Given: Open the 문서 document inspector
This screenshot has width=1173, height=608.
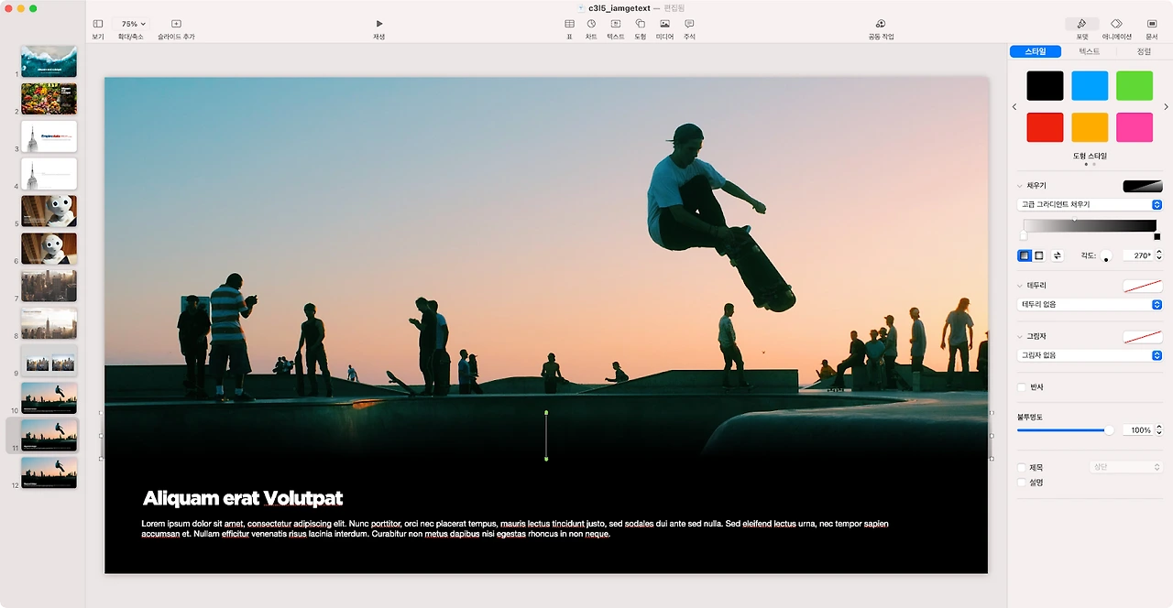Looking at the screenshot, I should (x=1152, y=28).
